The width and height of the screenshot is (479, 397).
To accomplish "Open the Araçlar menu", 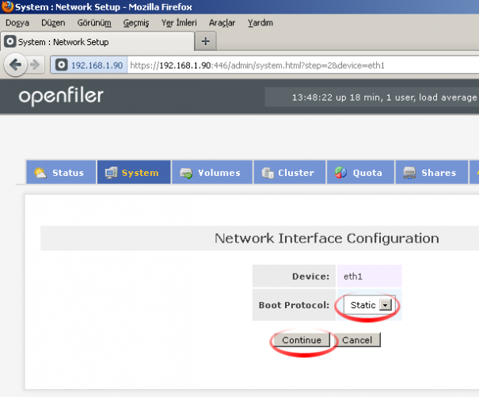I will tap(222, 23).
